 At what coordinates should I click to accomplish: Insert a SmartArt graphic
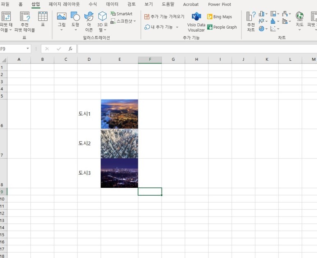pyautogui.click(x=121, y=14)
